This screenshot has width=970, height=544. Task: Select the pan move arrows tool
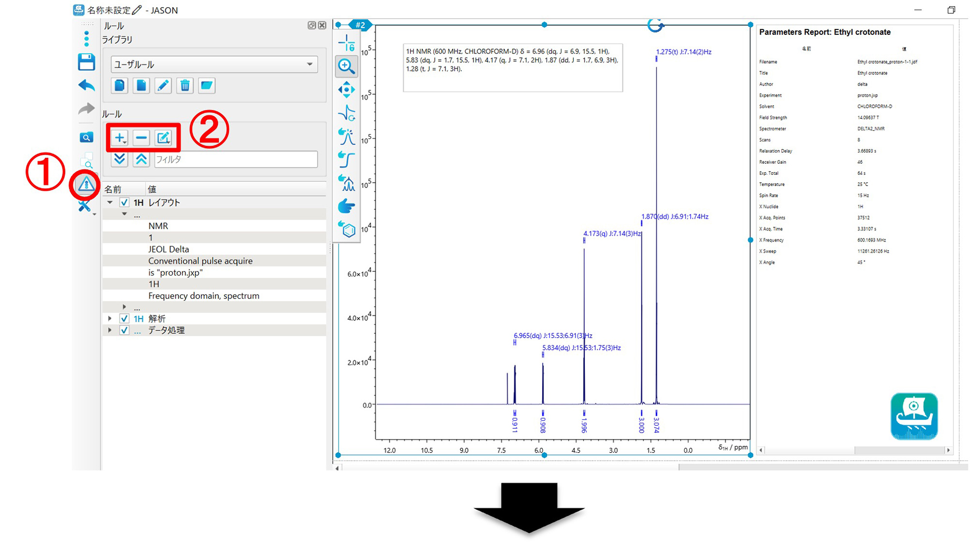(x=346, y=90)
